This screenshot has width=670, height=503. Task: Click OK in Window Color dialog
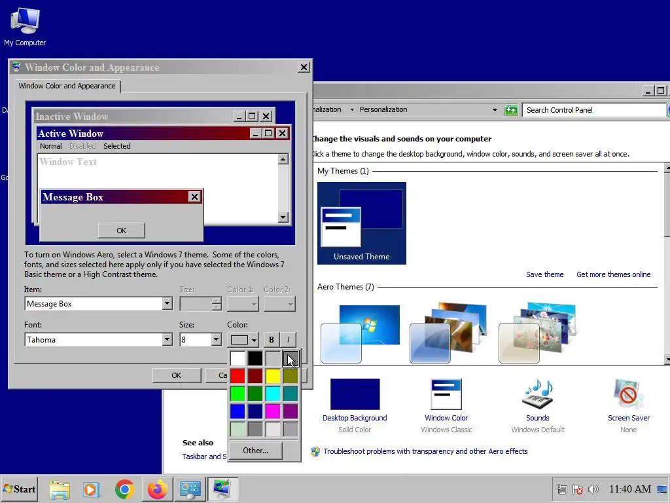click(x=177, y=375)
